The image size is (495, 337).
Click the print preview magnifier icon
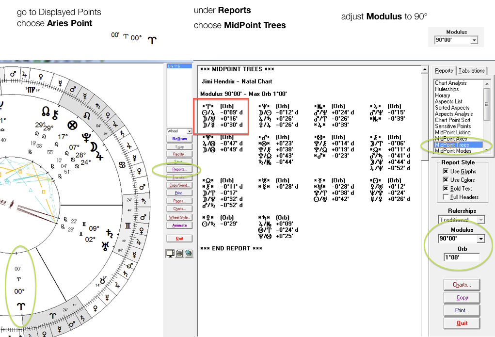pyautogui.click(x=189, y=253)
